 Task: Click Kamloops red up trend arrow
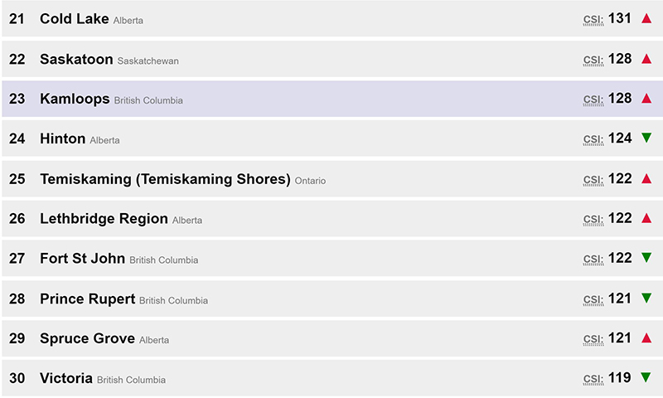pos(647,99)
